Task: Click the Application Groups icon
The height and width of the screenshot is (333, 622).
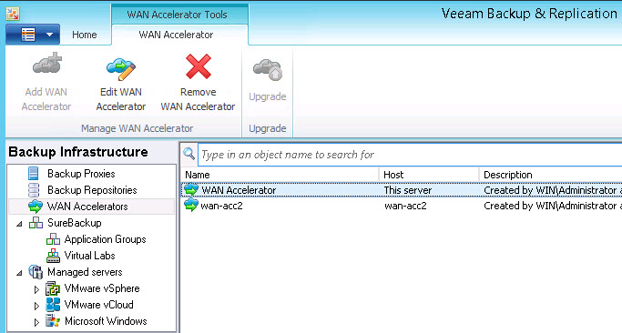Action: (x=53, y=239)
